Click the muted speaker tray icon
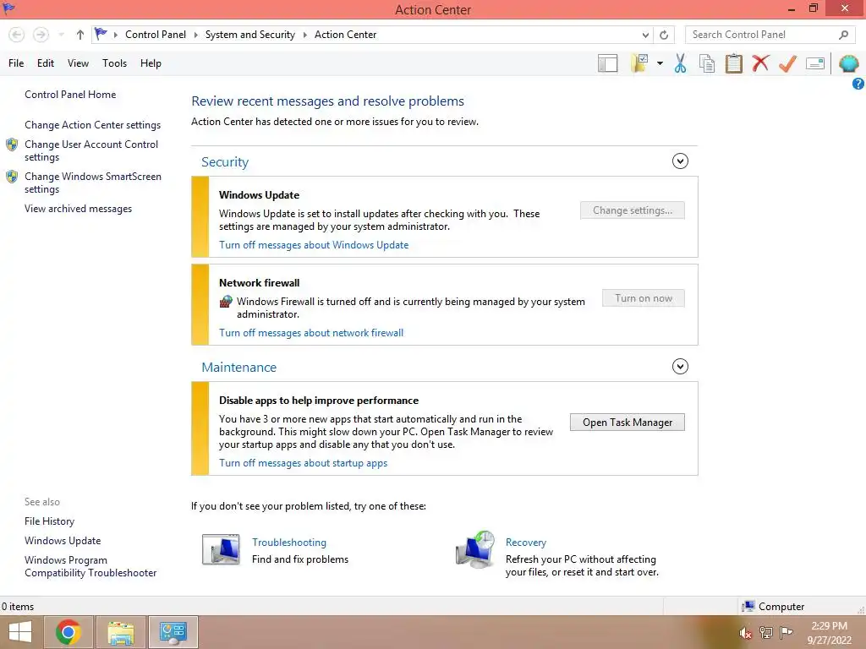Viewport: 866px width, 649px height. point(745,633)
